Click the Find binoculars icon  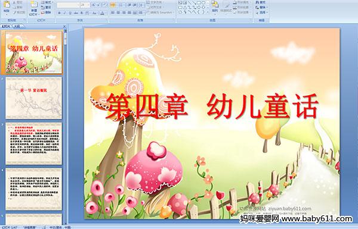257,2
